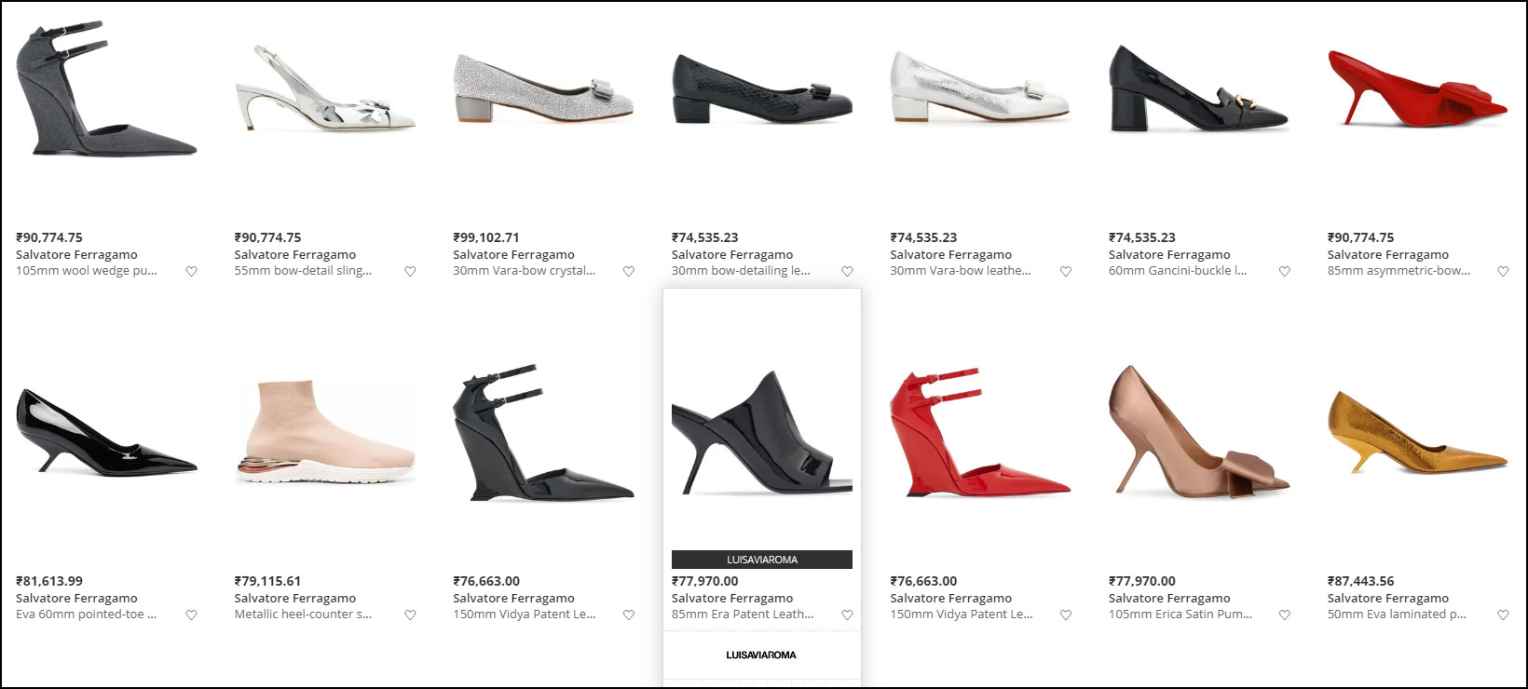Favorite the 105mm Erica Satin Pump

coord(1285,615)
